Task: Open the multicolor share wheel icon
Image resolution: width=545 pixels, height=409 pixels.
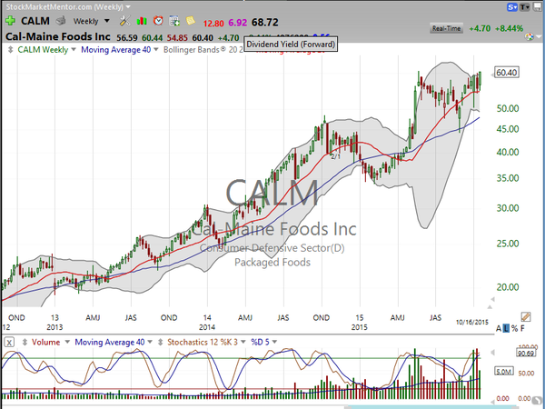Action: pyautogui.click(x=529, y=36)
